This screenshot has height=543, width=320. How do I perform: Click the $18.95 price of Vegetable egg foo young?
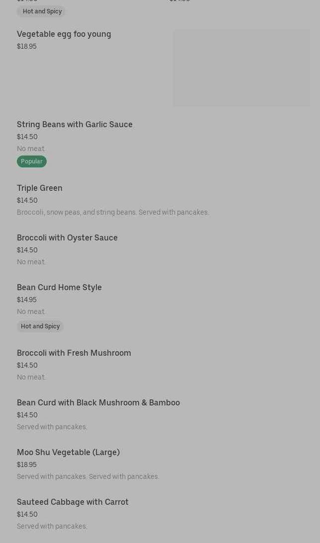27,46
